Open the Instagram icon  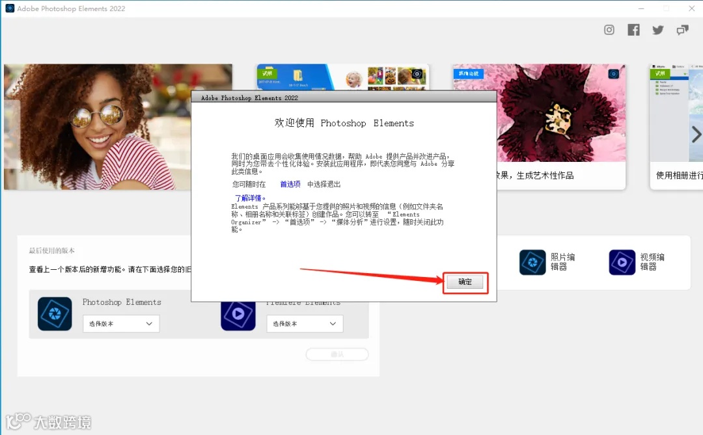pos(609,30)
